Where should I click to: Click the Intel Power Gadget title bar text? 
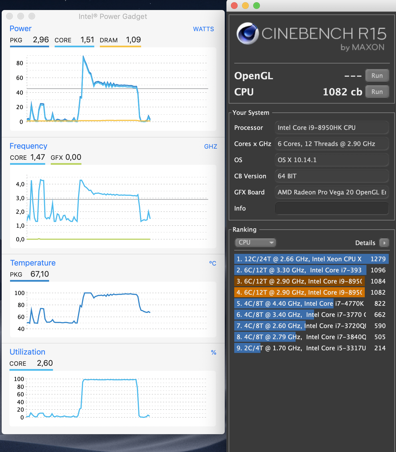point(113,16)
